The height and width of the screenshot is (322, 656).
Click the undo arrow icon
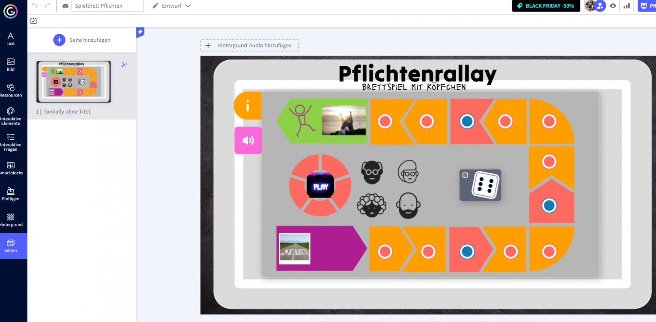point(34,6)
